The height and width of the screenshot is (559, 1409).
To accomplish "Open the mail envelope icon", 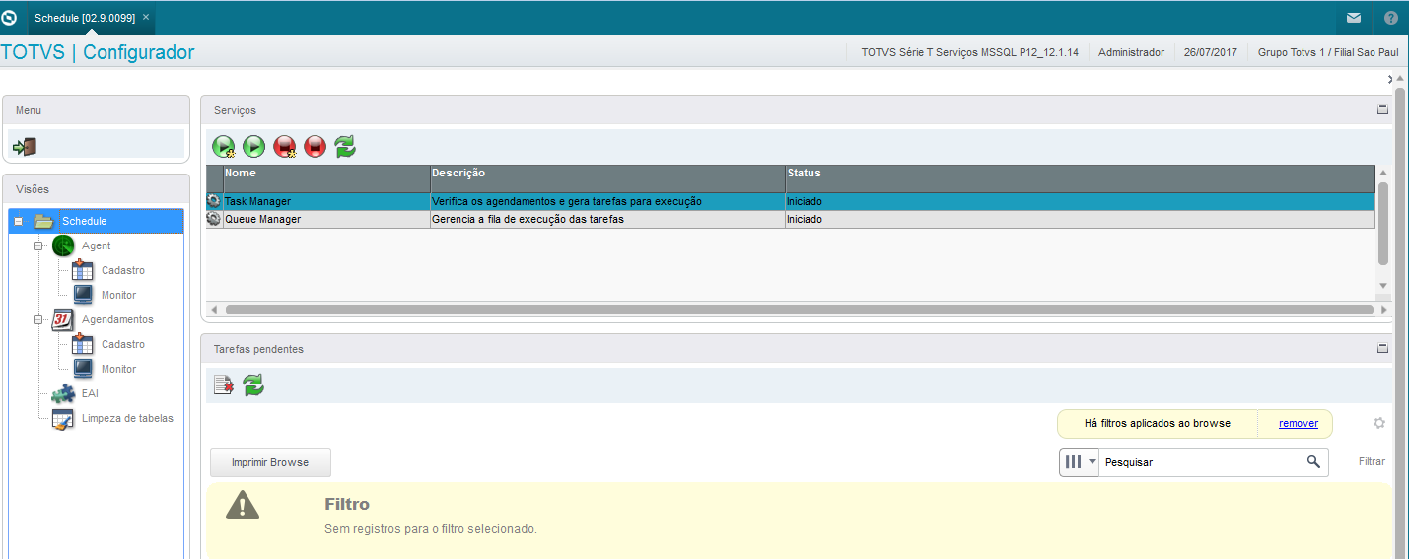I will pos(1354,18).
